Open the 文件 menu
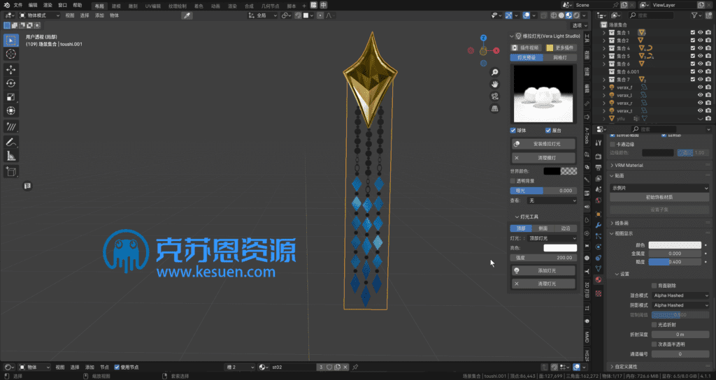This screenshot has height=380, width=716. (18, 5)
